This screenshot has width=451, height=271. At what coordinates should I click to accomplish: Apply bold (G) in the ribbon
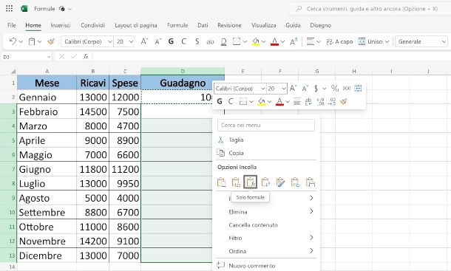click(x=171, y=41)
